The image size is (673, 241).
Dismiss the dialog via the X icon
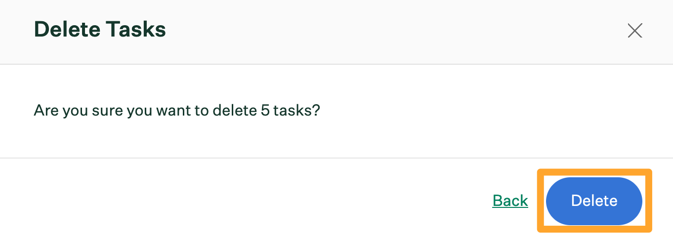coord(634,31)
